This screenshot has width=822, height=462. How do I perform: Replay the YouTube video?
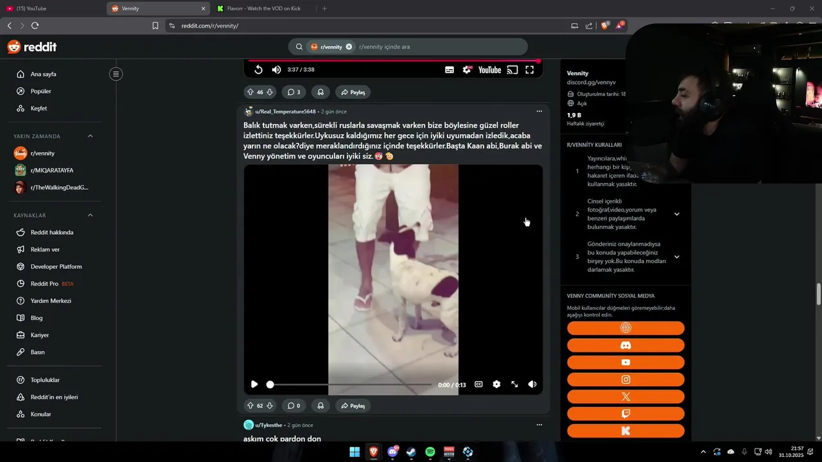(258, 69)
